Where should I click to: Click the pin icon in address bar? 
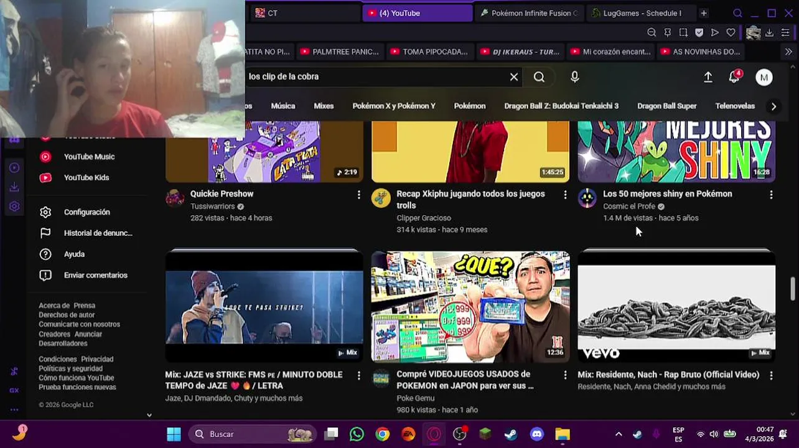(667, 32)
